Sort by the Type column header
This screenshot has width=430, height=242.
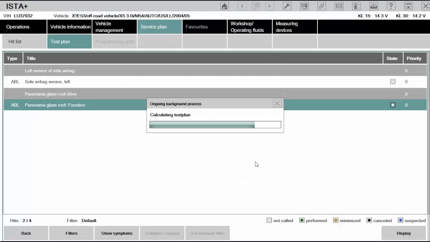click(x=13, y=58)
